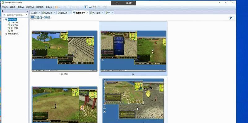Image resolution: width=248 pixels, height=123 pixels.
Task: Switch to the 九鼎江湖 tab
Action: pos(49,13)
